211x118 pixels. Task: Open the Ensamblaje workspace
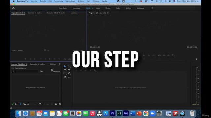[x=76, y=8]
